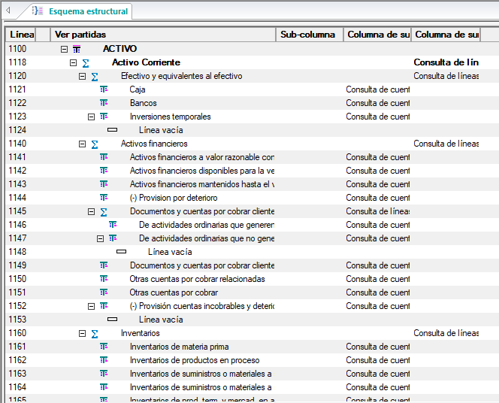Collapse the Efectivo y equivalentes al efectivo node
The width and height of the screenshot is (499, 403).
[82, 76]
